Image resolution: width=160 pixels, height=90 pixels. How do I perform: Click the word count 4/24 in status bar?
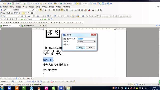click(x=29, y=84)
